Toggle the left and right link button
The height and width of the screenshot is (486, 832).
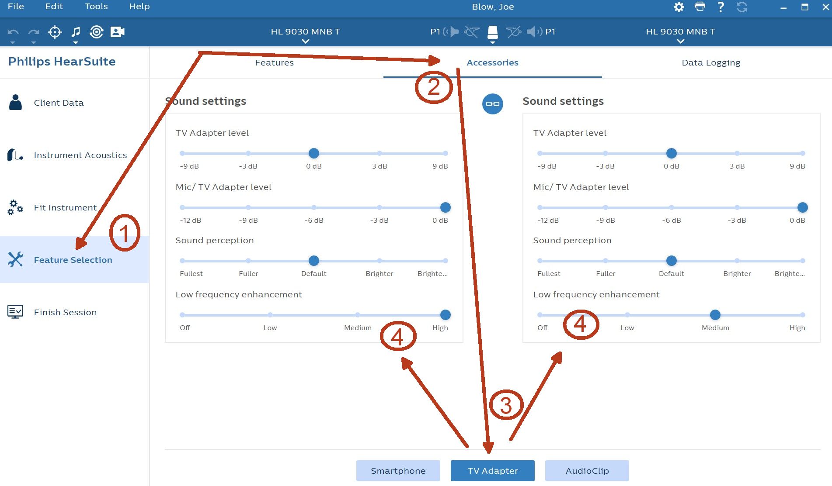tap(492, 104)
